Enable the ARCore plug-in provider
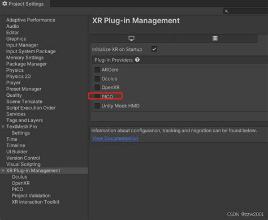Image resolution: width=268 pixels, height=220 pixels. (x=97, y=70)
